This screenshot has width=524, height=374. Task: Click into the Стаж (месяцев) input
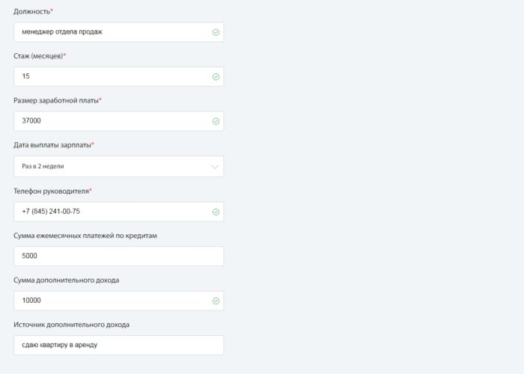[112, 76]
